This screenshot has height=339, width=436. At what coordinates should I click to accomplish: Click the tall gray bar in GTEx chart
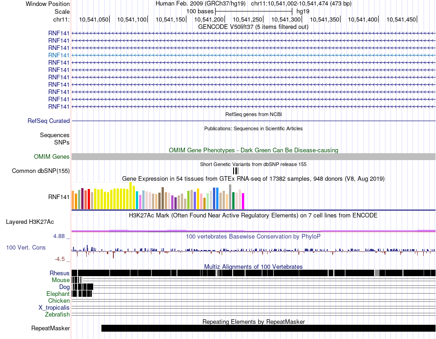point(230,197)
